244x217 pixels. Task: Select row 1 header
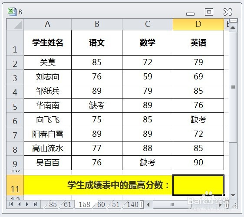[15, 43]
